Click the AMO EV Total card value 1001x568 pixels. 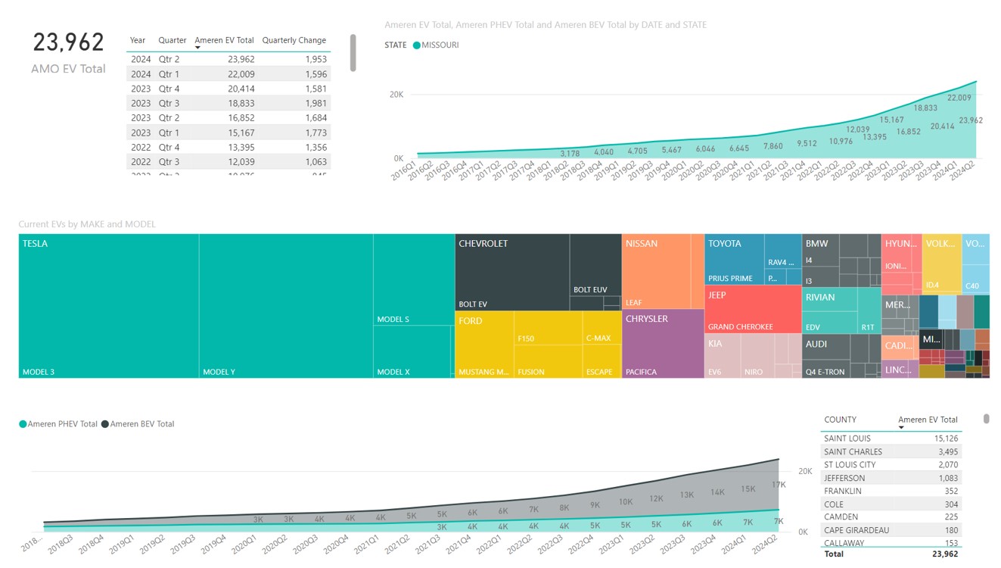coord(68,42)
